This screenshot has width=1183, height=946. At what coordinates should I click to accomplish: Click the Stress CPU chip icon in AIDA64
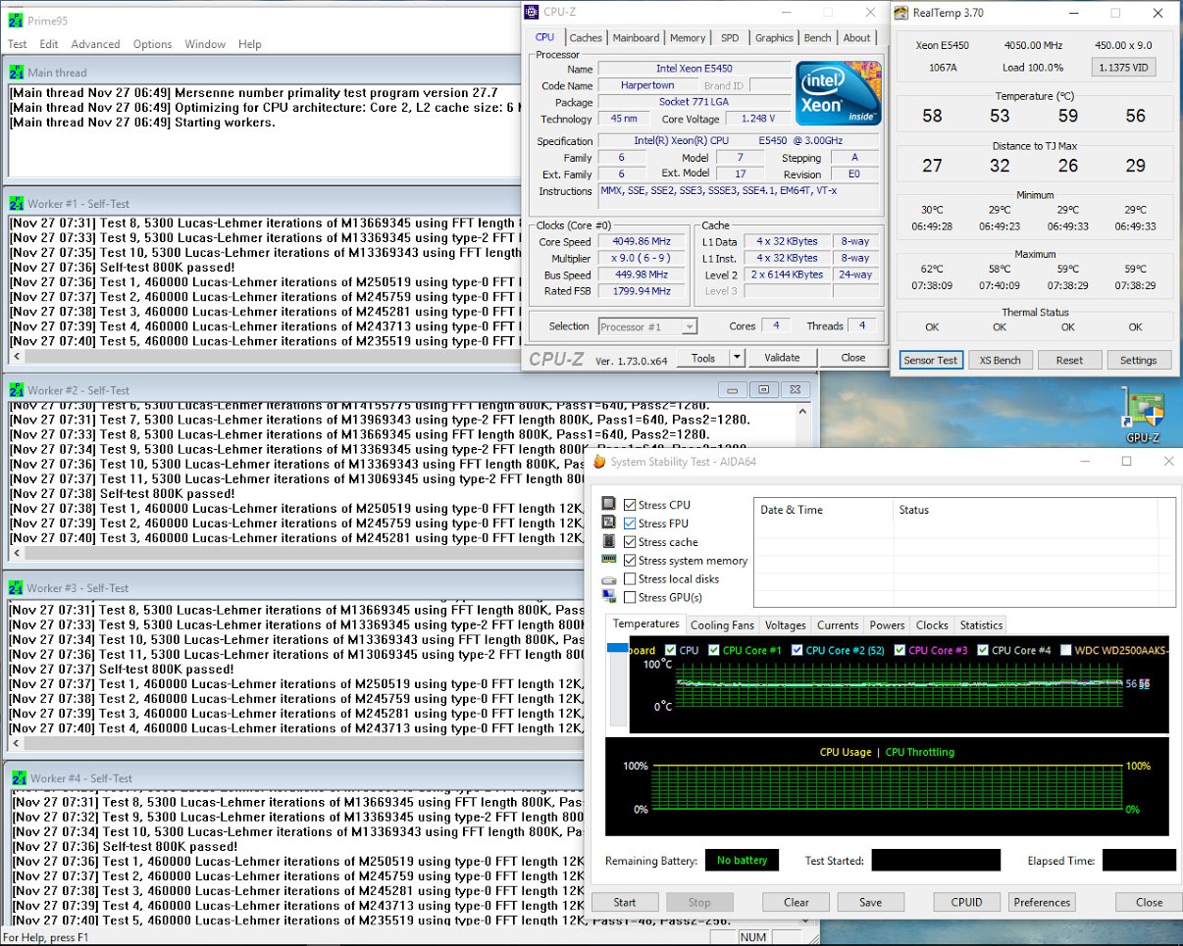coord(609,505)
